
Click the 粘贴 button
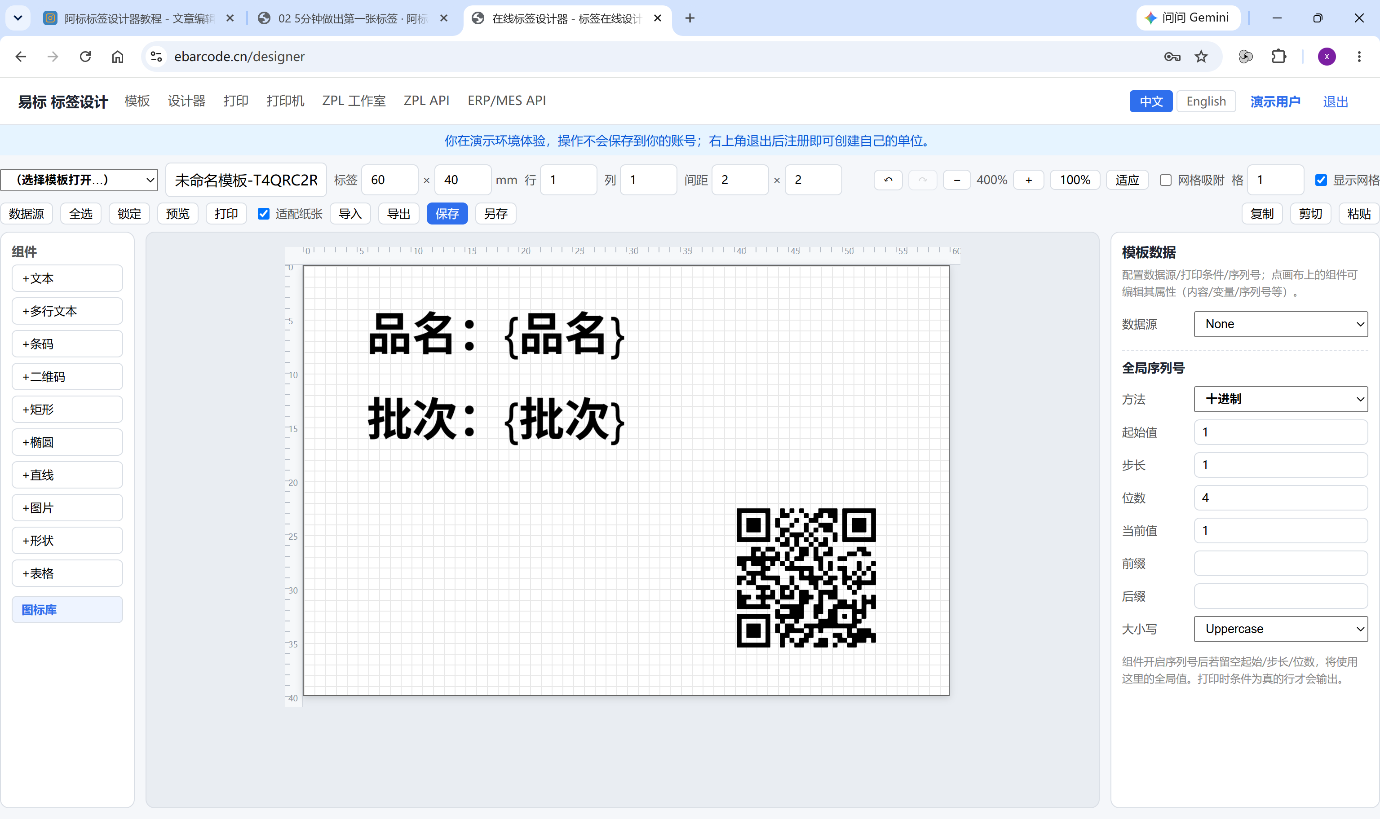click(1359, 214)
